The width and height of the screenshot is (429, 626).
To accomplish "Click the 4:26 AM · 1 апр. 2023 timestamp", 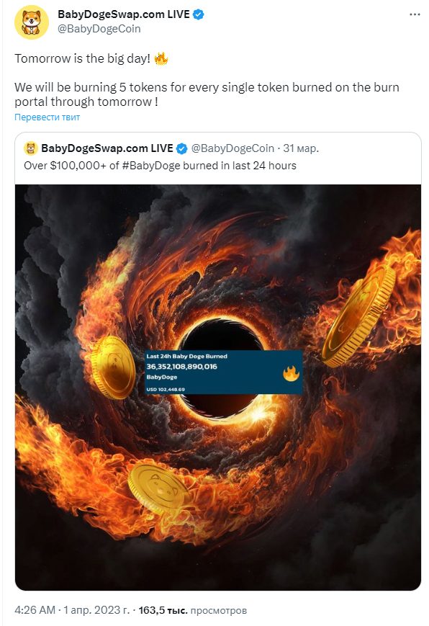I will coord(72,610).
